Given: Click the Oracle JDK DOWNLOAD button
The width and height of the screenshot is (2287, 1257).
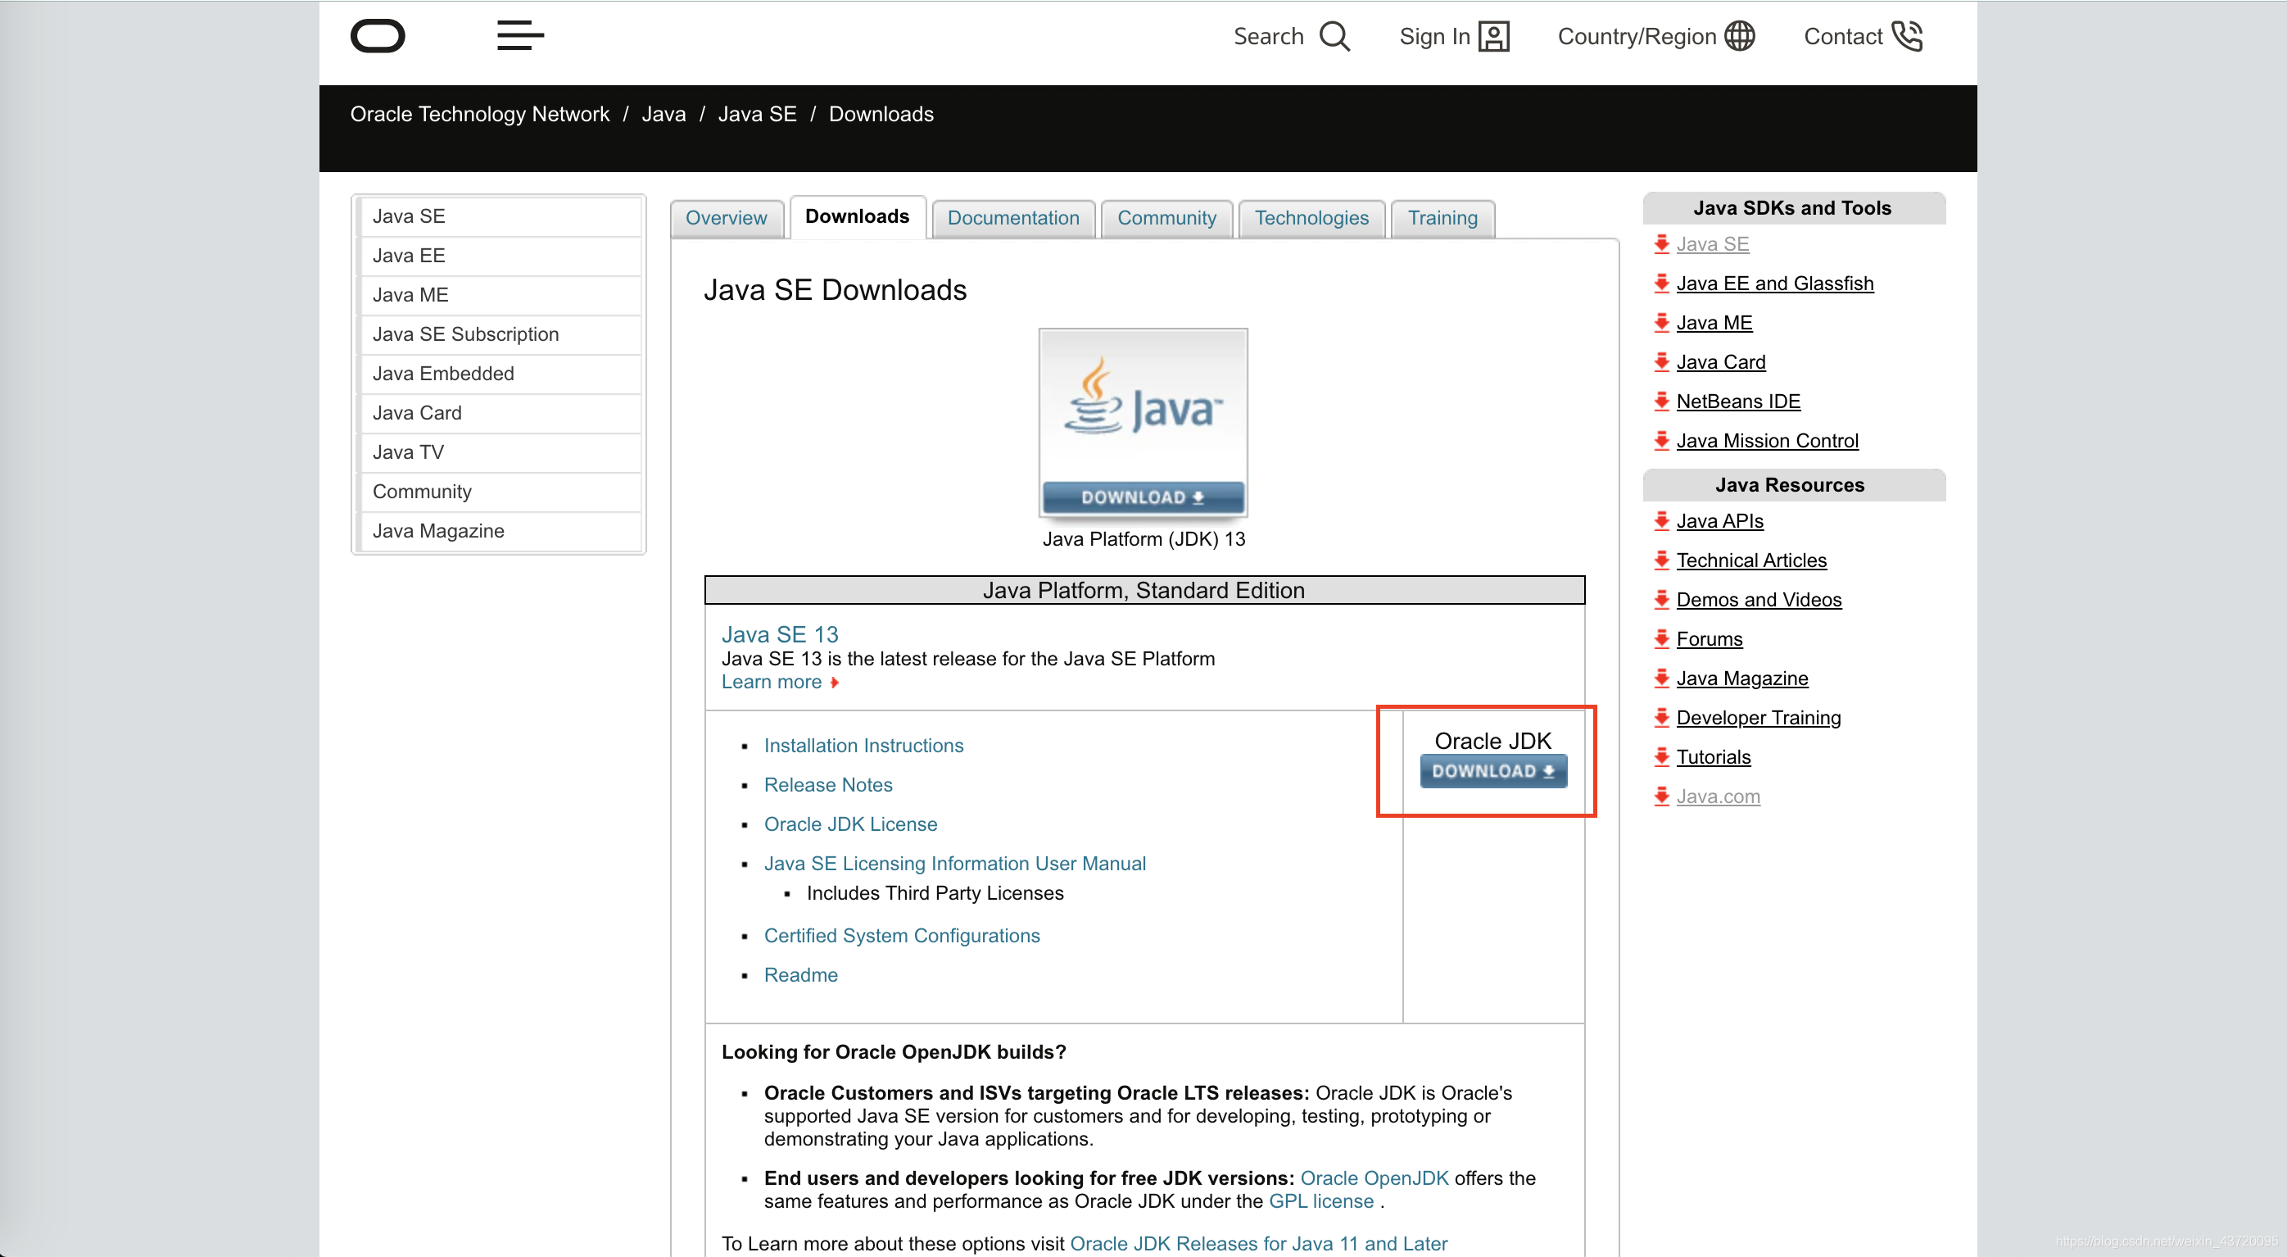Looking at the screenshot, I should [1493, 771].
